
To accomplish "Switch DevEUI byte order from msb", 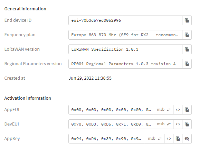I will [164, 124].
